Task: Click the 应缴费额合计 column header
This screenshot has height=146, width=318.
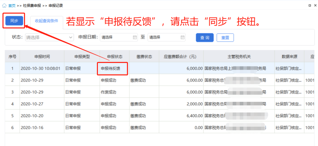Action: tap(180, 56)
